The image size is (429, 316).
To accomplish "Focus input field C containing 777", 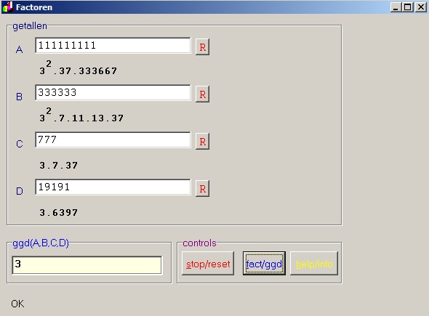I will 113,139.
